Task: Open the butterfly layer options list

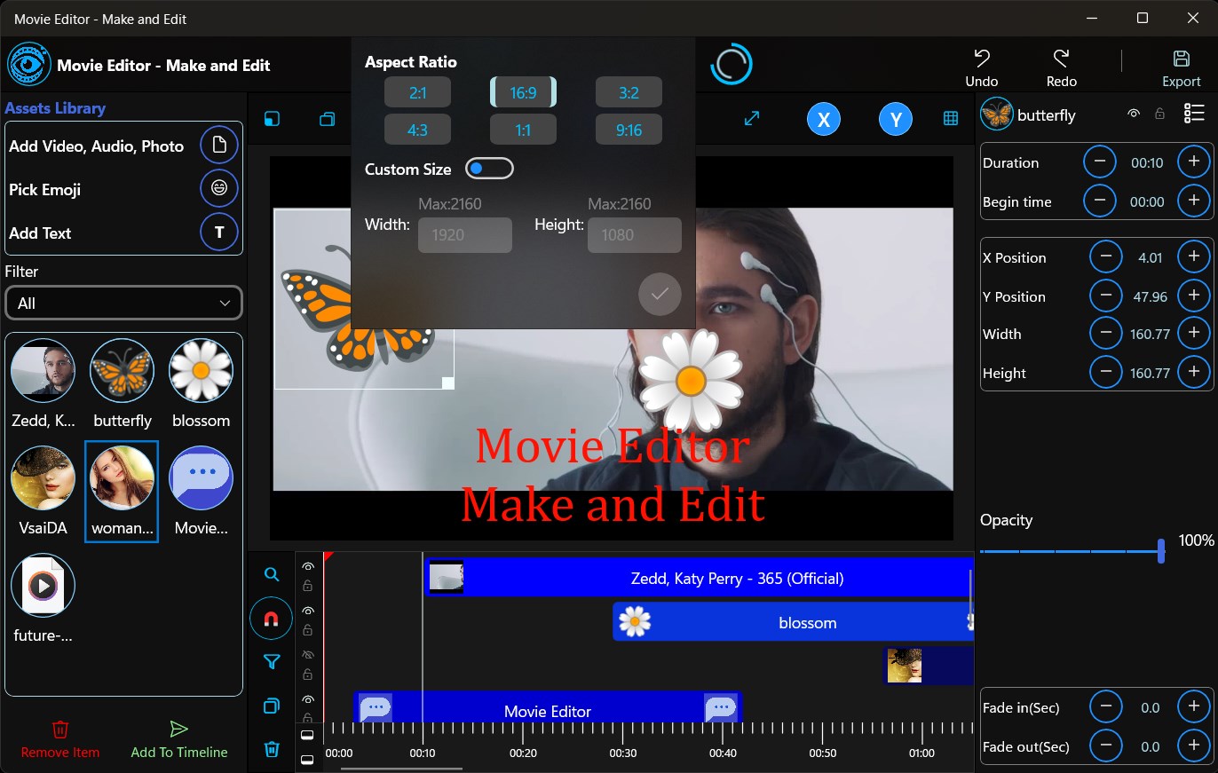Action: tap(1194, 113)
